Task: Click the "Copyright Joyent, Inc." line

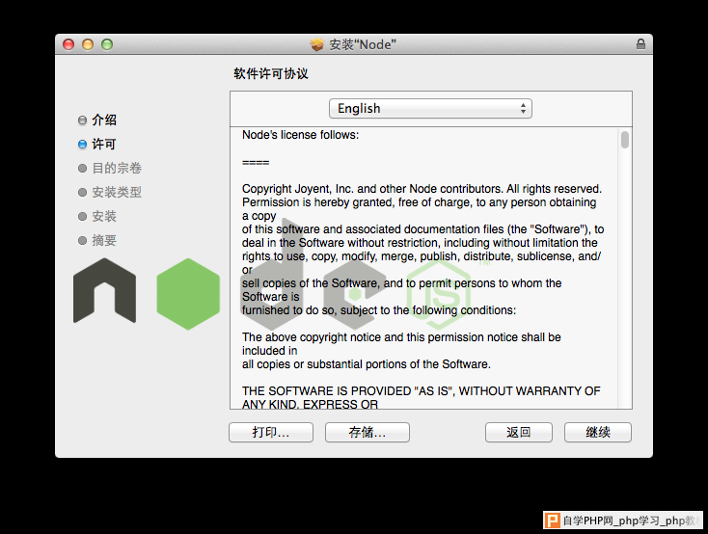Action: click(x=422, y=189)
